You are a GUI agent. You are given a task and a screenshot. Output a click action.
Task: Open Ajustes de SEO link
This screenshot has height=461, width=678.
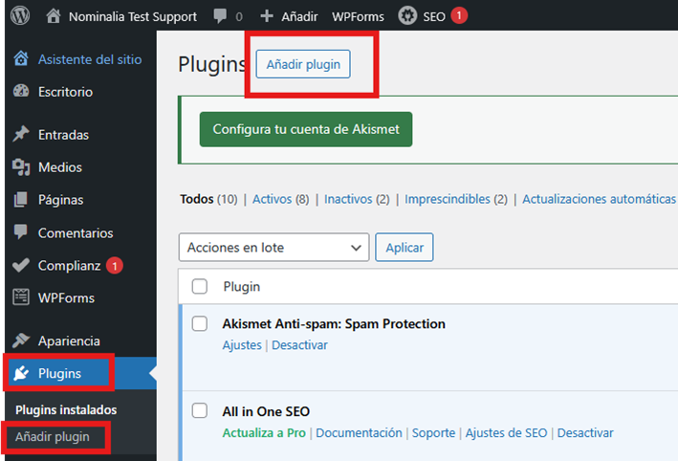506,433
